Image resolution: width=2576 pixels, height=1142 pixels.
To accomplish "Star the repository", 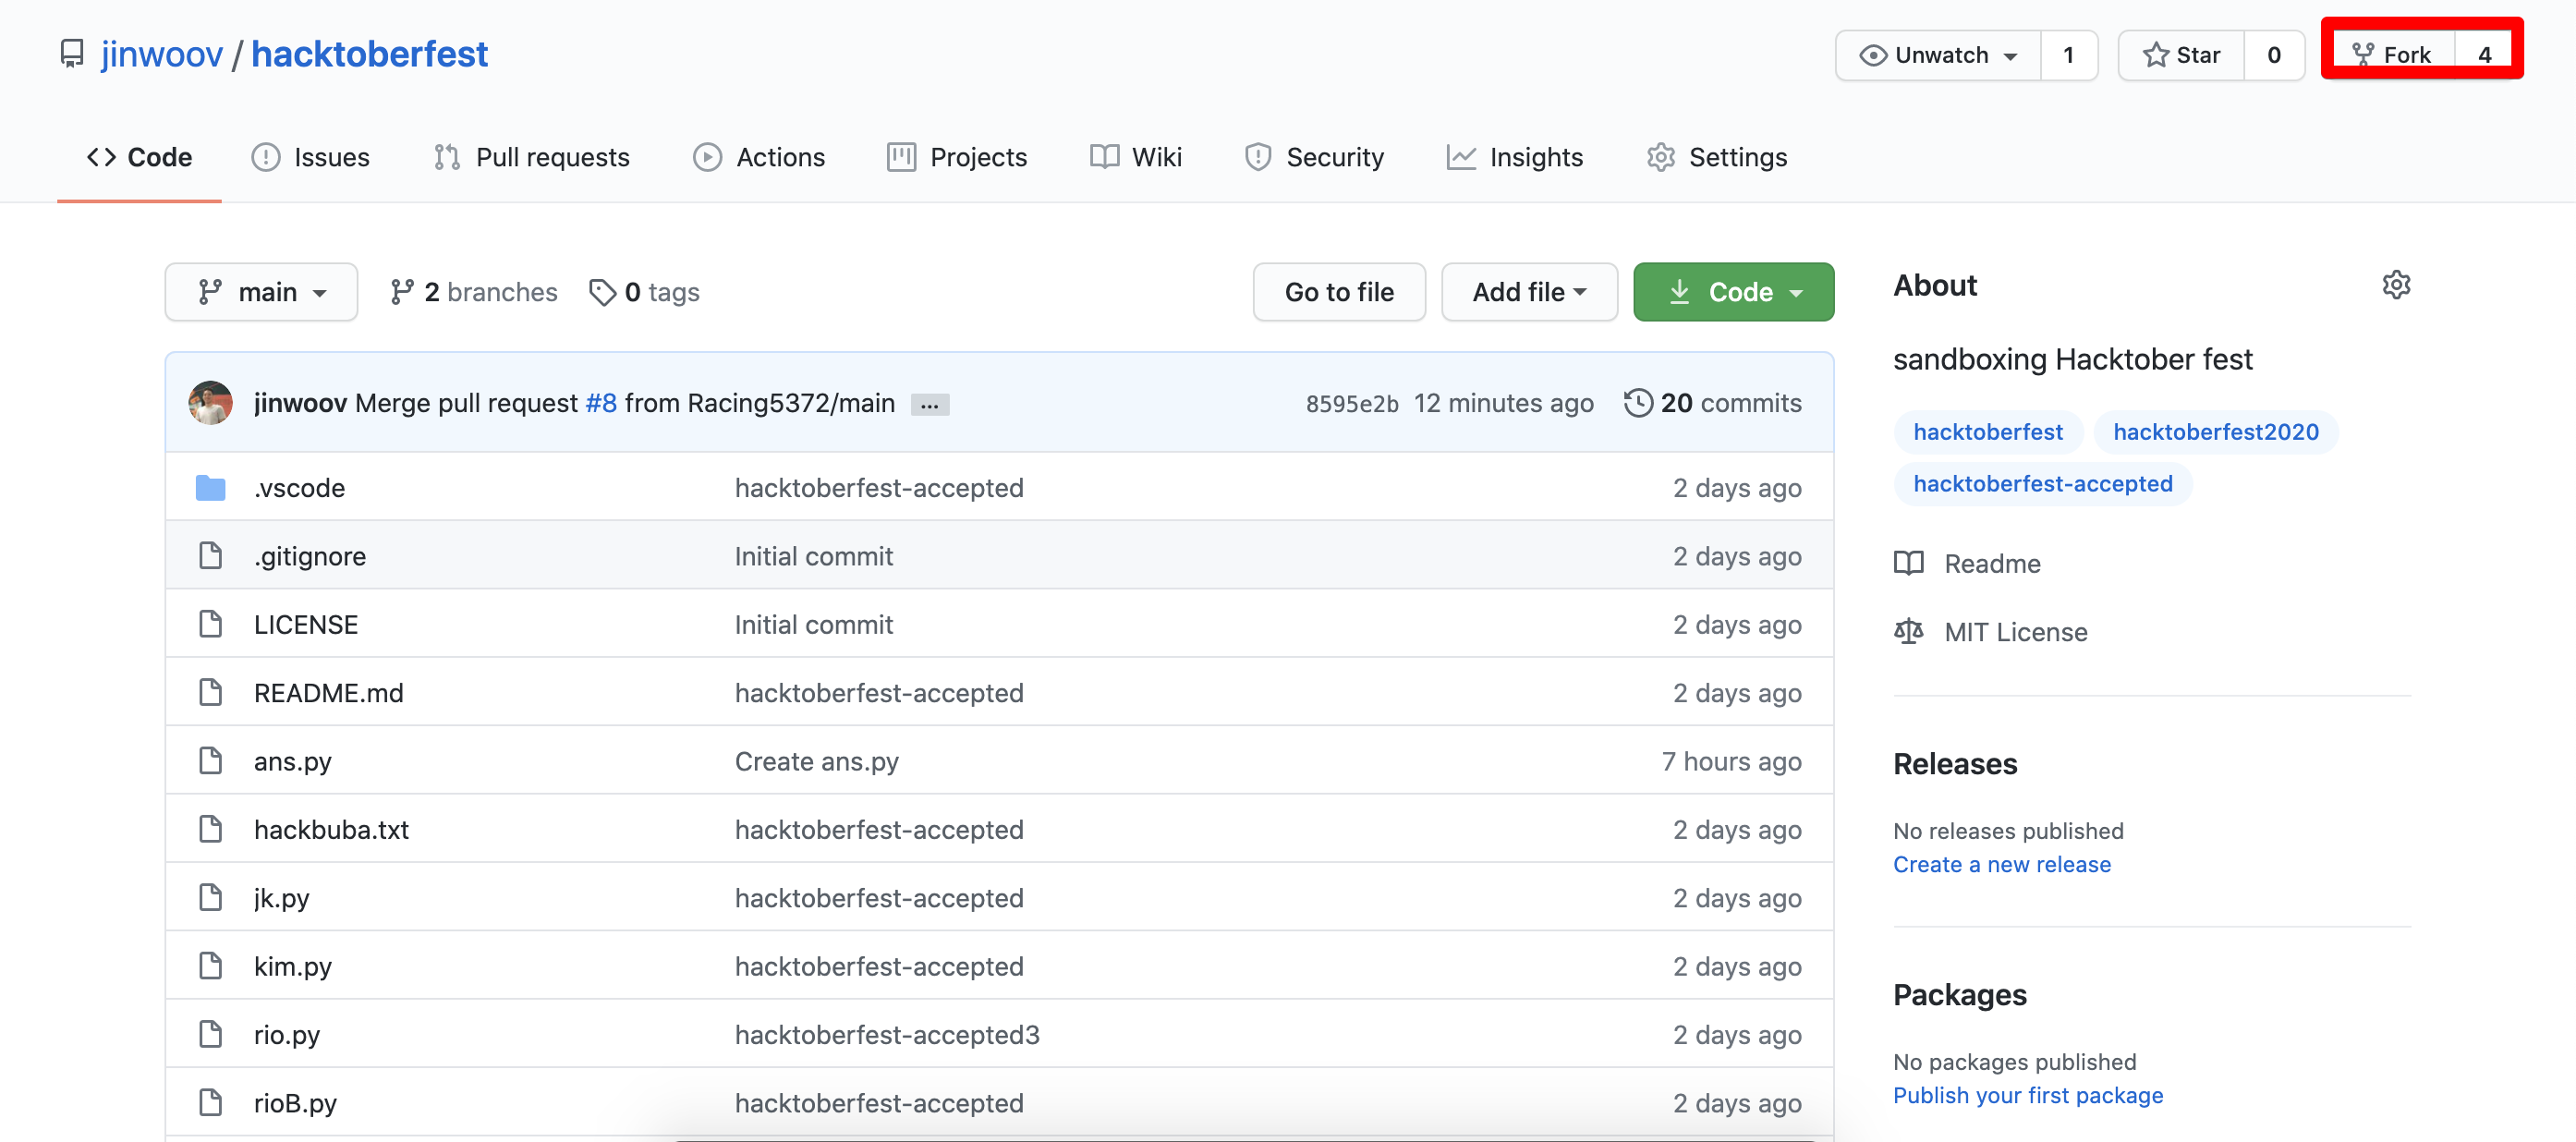I will pos(2181,55).
